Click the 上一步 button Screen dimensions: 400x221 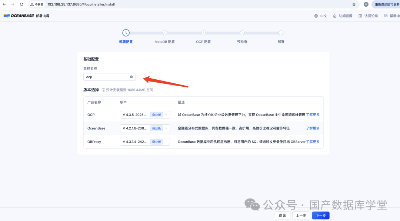[x=301, y=215]
